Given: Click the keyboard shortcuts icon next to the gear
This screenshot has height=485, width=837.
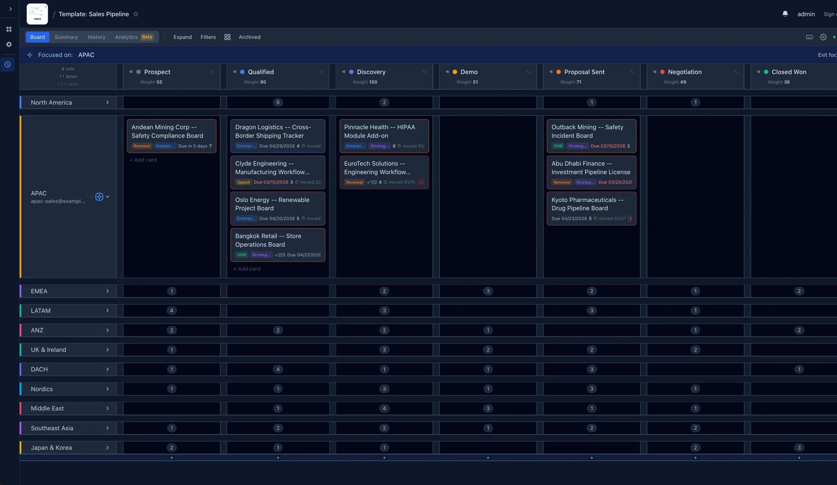Looking at the screenshot, I should 809,37.
